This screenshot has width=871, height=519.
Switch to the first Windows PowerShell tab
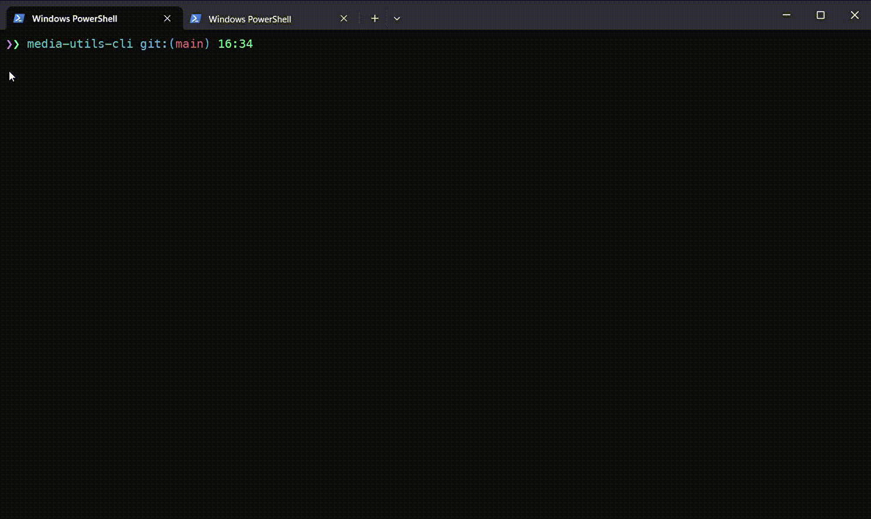coord(94,19)
